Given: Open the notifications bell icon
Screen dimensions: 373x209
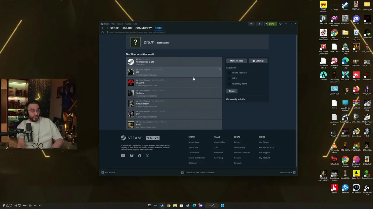Looking at the screenshot, I should [259, 24].
